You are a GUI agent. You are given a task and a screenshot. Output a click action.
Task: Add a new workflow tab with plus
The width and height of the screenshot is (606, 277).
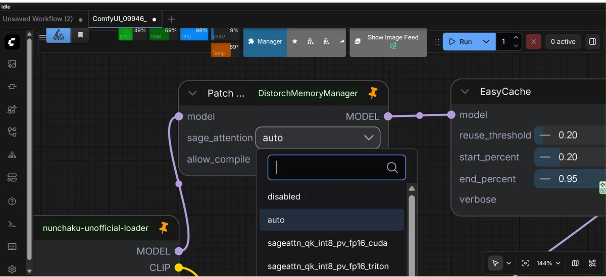point(171,19)
